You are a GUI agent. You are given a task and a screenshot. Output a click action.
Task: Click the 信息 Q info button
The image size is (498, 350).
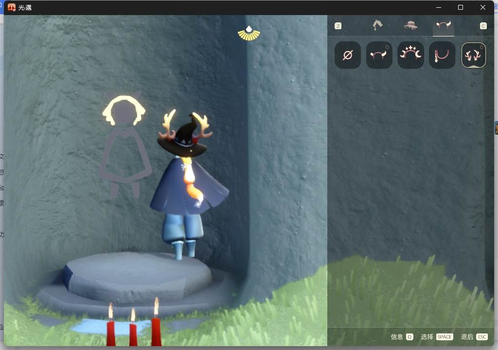[x=402, y=337]
